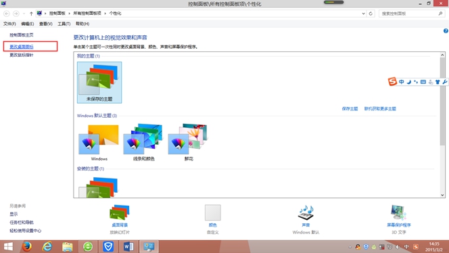Image resolution: width=449 pixels, height=253 pixels.
Task: Show hidden system tray icons
Action: coord(350,247)
